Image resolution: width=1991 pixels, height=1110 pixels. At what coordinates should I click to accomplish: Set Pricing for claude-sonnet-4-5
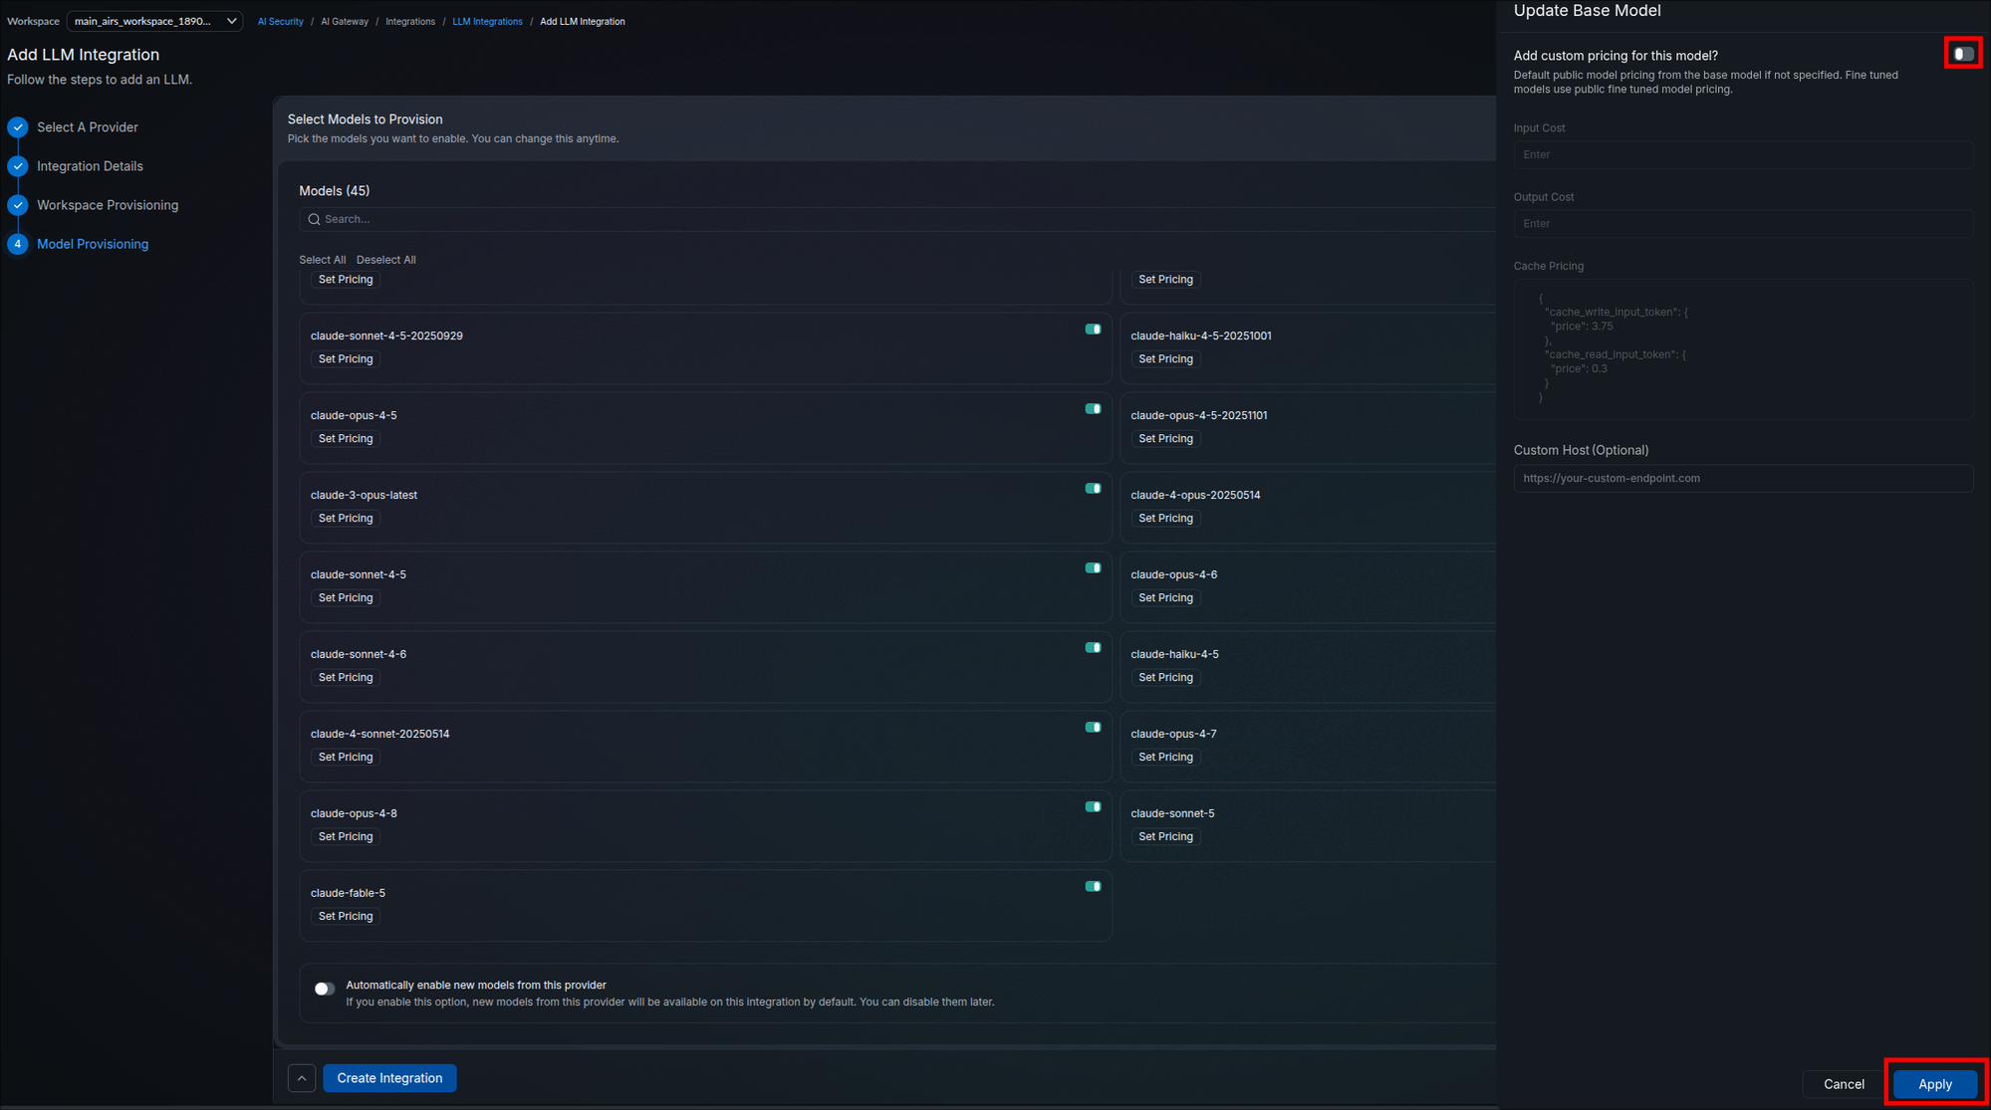pos(346,598)
